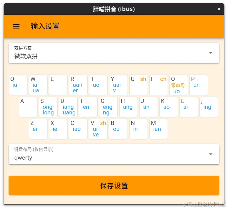Select the empty A key
228x209 pixels.
[x=28, y=107]
